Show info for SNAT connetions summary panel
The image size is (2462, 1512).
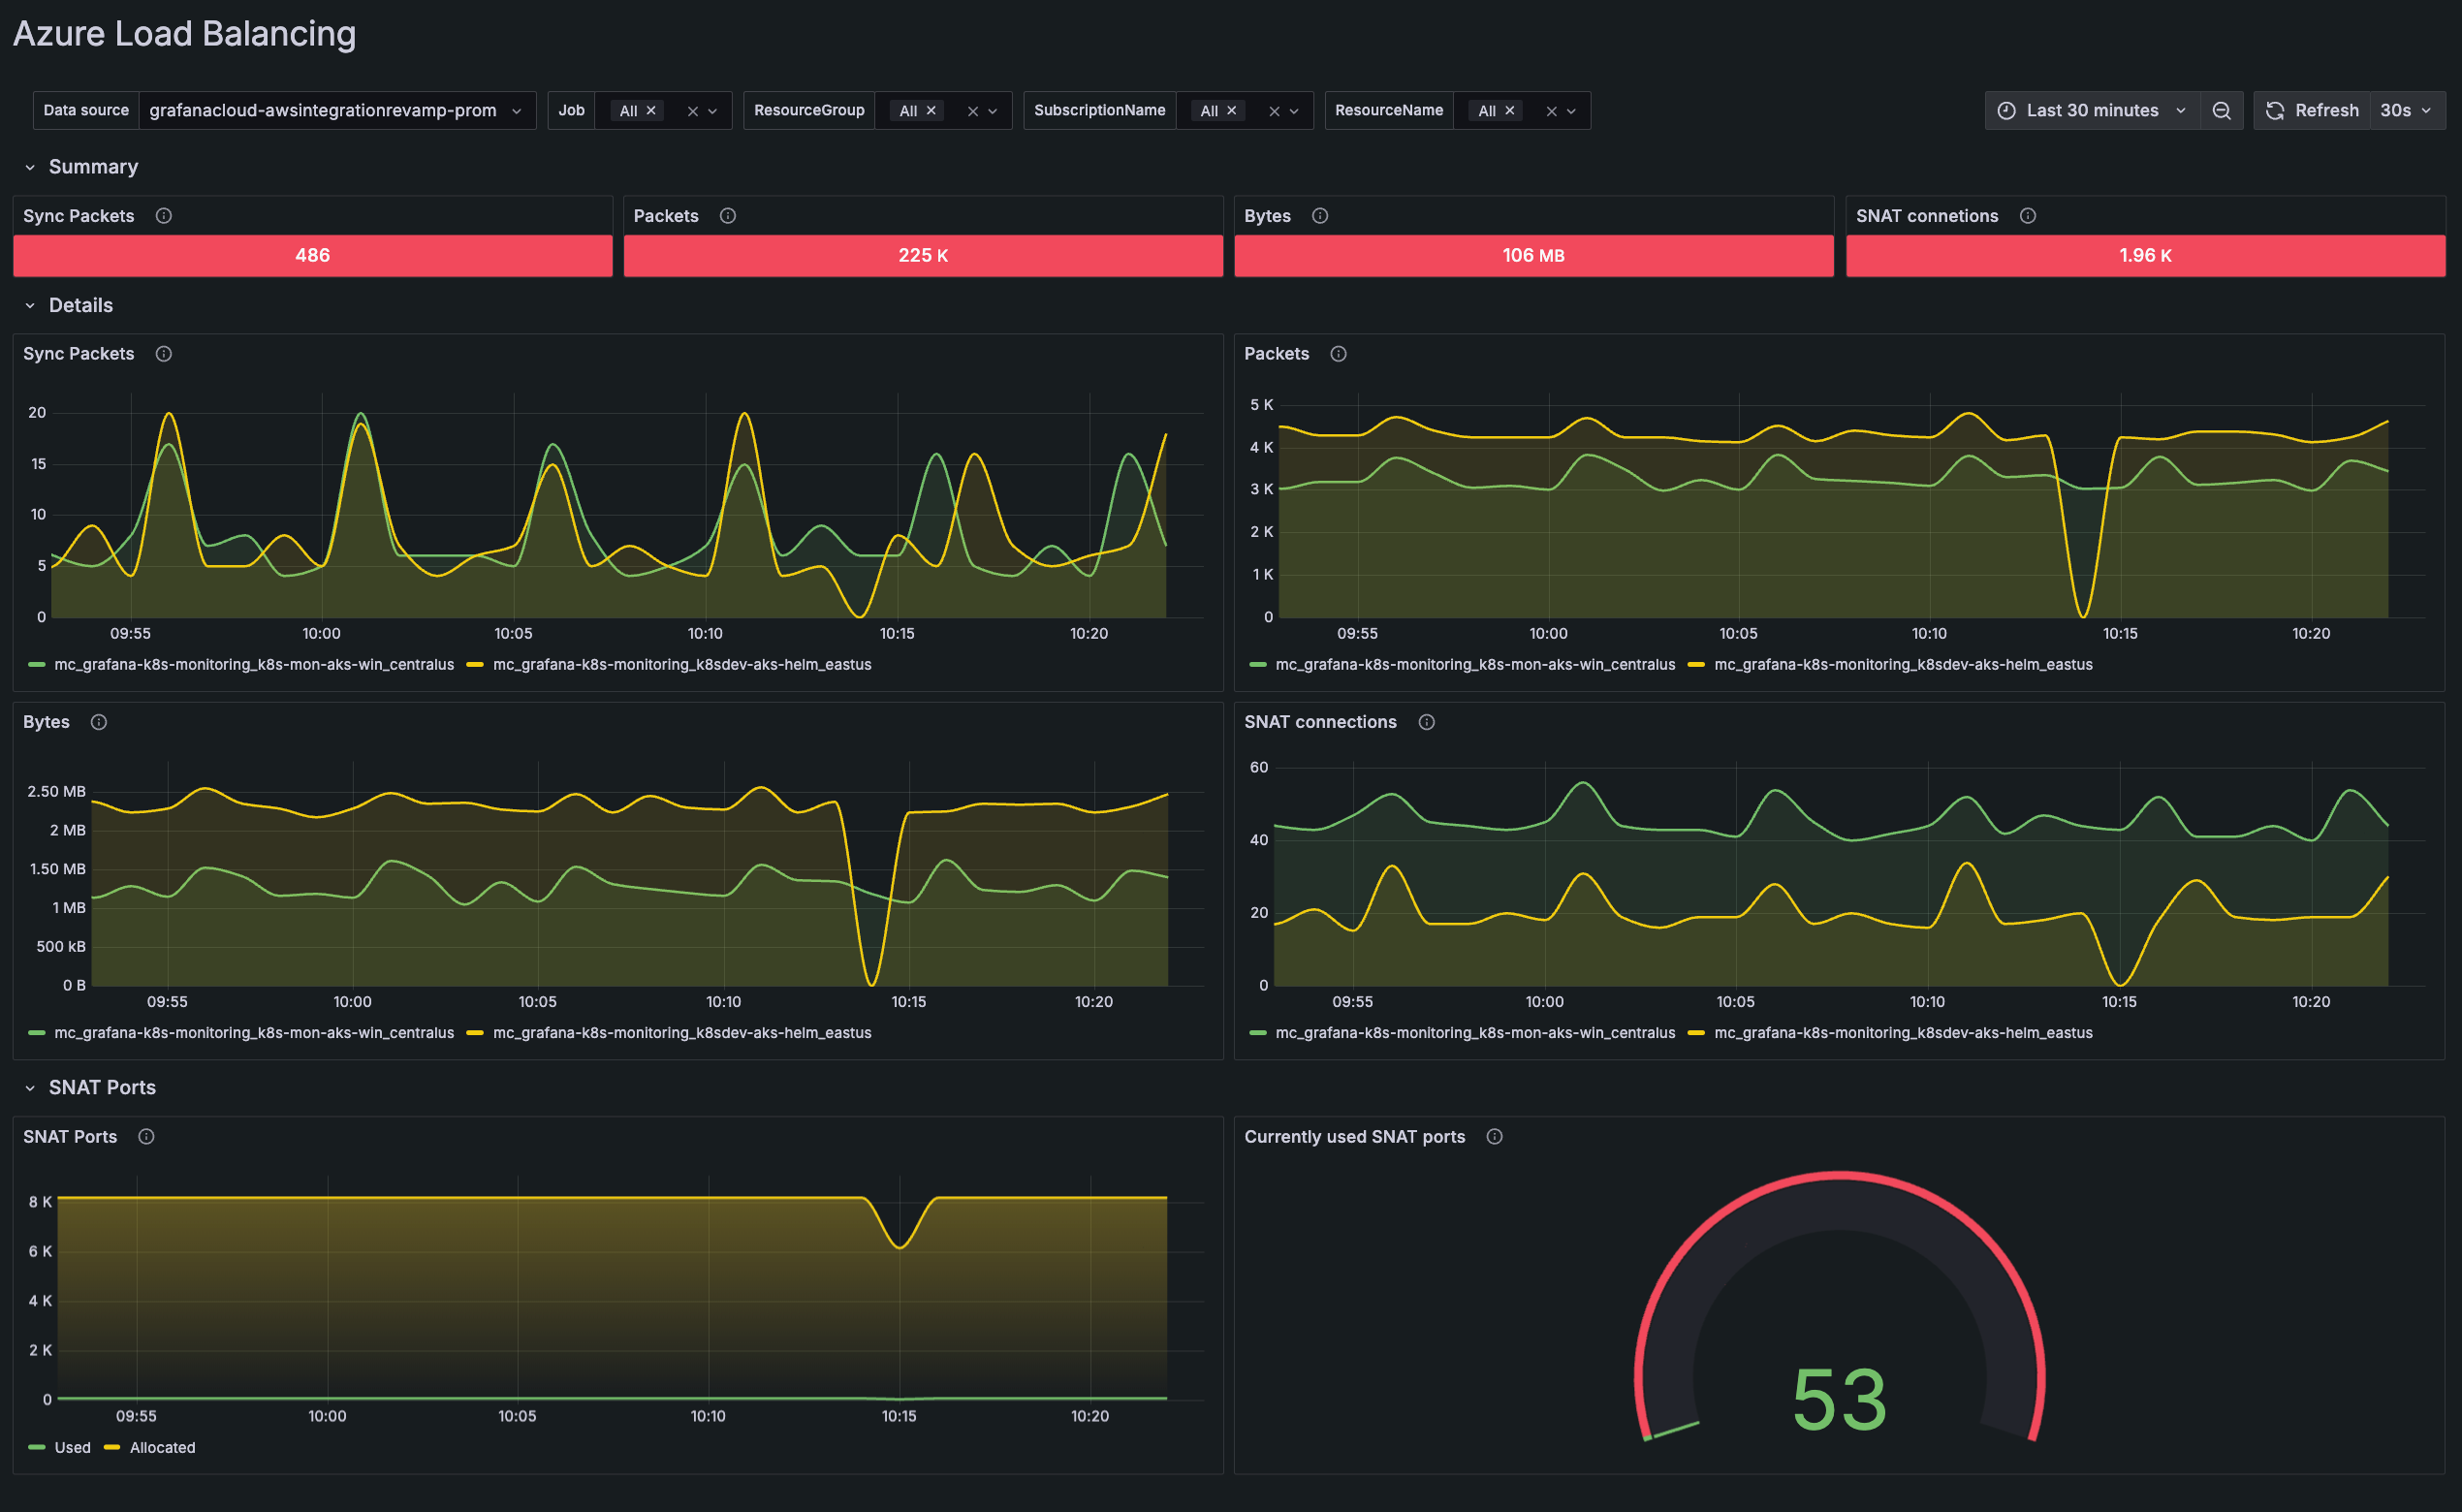(x=2028, y=216)
